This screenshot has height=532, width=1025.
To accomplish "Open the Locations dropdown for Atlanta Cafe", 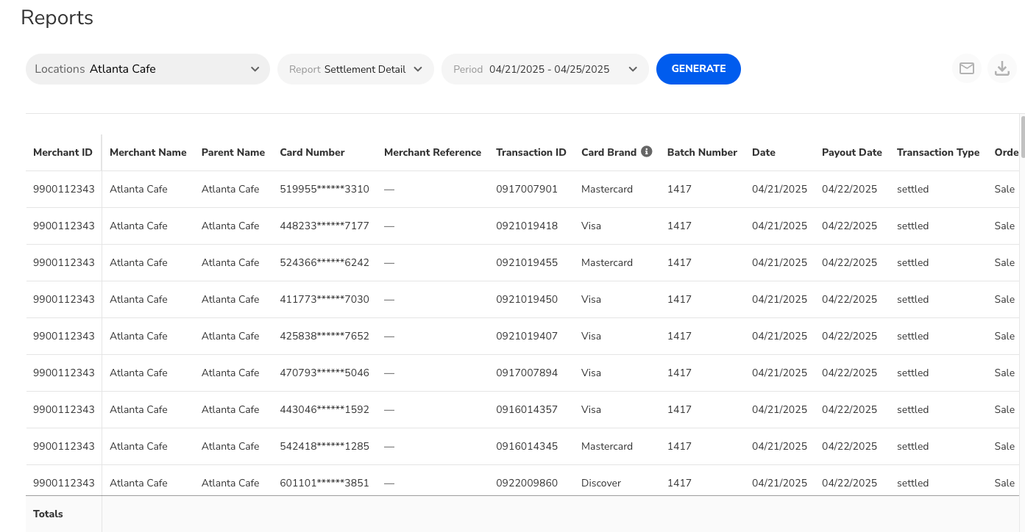I will (148, 69).
